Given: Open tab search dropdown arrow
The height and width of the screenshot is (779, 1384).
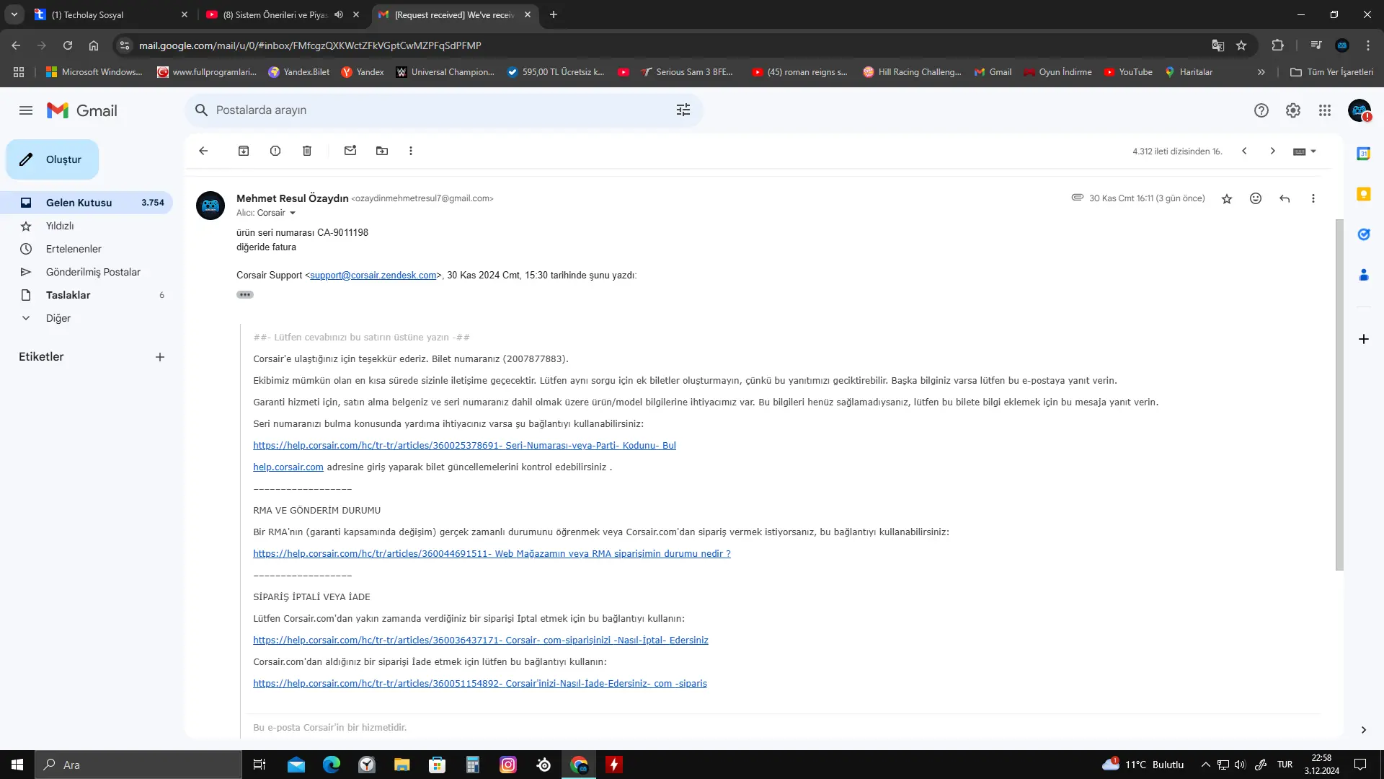Looking at the screenshot, I should [x=14, y=14].
